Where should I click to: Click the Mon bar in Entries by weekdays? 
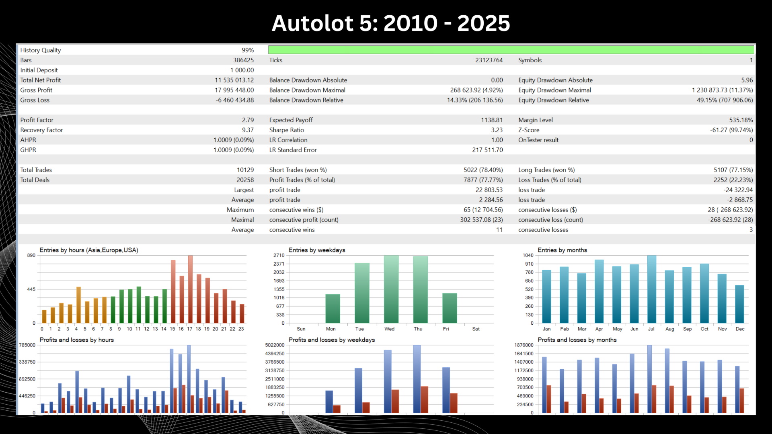333,309
